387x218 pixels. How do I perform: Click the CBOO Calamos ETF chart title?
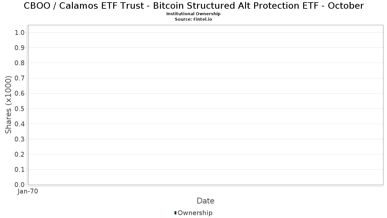tap(193, 6)
